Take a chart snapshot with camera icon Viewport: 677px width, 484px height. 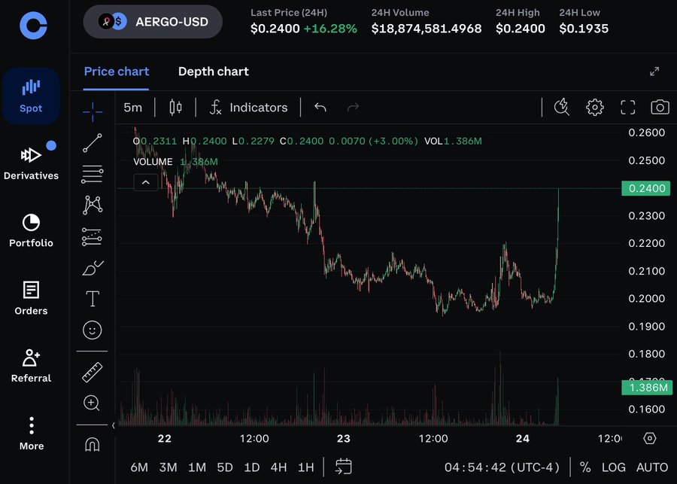(x=660, y=108)
